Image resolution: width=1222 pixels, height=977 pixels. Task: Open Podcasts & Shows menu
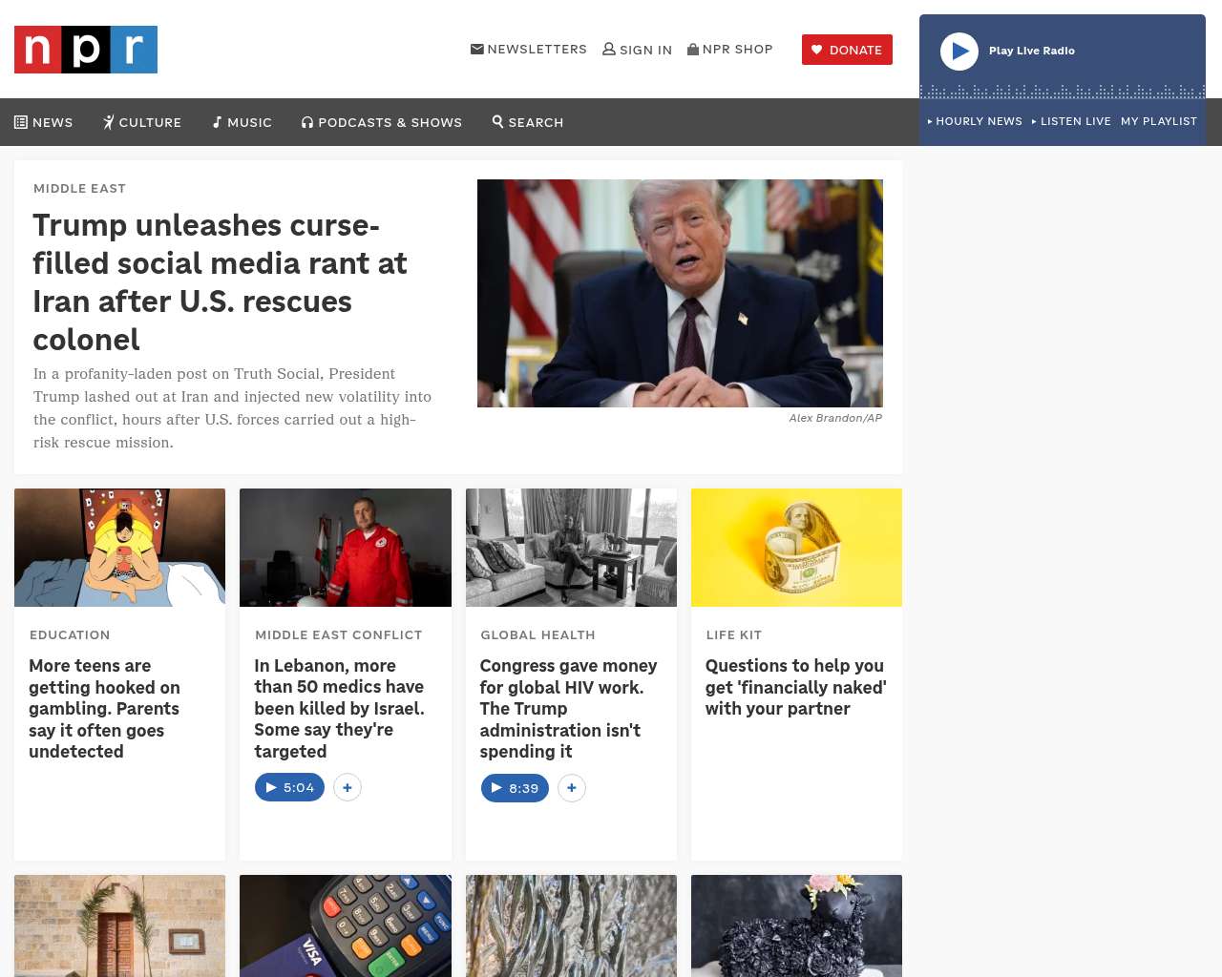tap(382, 122)
